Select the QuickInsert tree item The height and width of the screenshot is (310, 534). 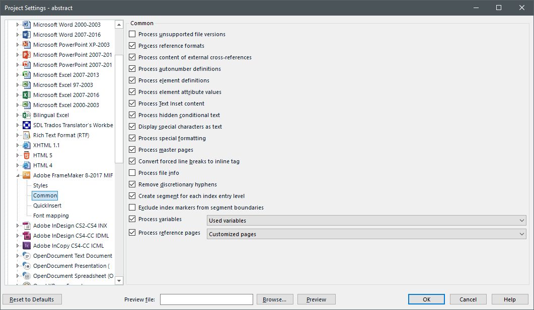(x=47, y=205)
